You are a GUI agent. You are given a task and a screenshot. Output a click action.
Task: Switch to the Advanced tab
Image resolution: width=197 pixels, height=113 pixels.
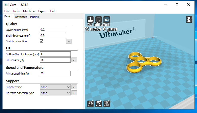[21, 17]
